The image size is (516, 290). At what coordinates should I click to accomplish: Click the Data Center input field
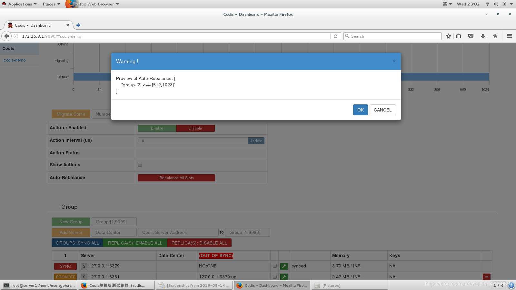(x=114, y=232)
